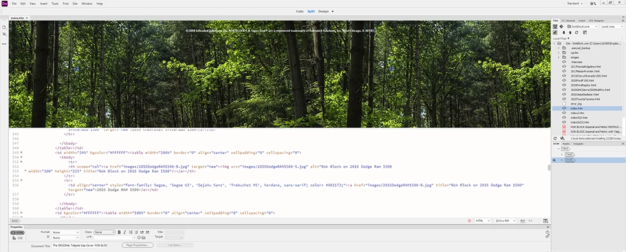Toggle Italic in Properties panel
The height and width of the screenshot is (252, 626).
pyautogui.click(x=125, y=232)
